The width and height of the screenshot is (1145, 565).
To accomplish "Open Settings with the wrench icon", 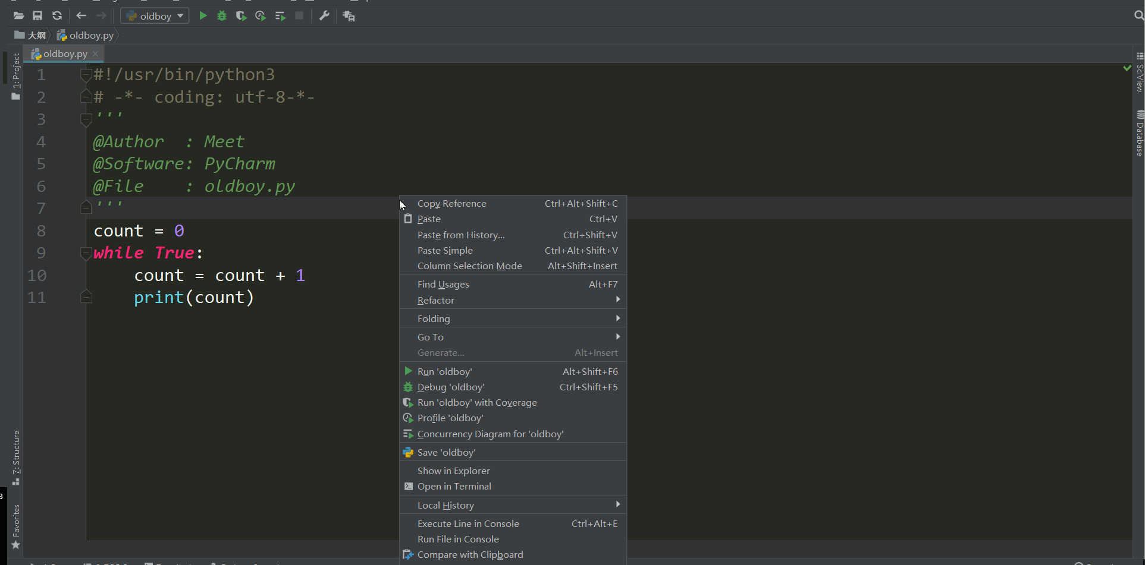I will 324,16.
